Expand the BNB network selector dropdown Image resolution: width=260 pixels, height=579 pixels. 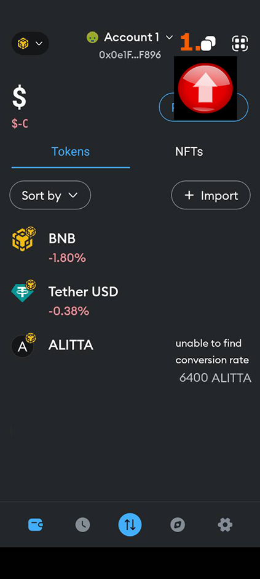[x=30, y=44]
